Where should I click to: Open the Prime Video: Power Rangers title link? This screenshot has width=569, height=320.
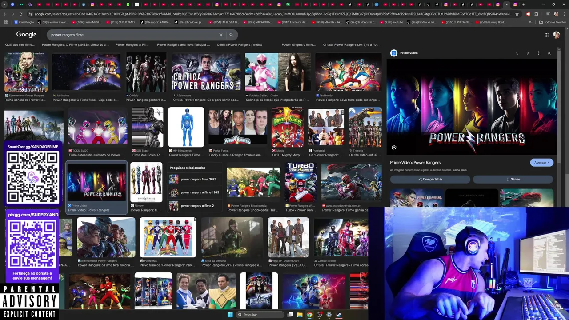pyautogui.click(x=415, y=163)
